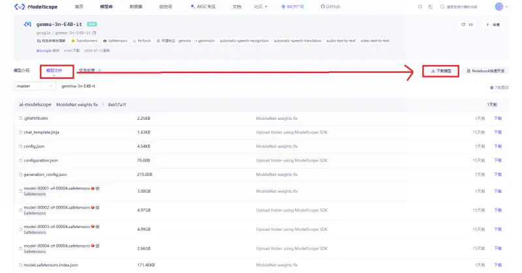Click the red badge icon beside model-00001-of-00004.safetensors
Image resolution: width=522 pixels, height=273 pixels.
pyautogui.click(x=93, y=188)
